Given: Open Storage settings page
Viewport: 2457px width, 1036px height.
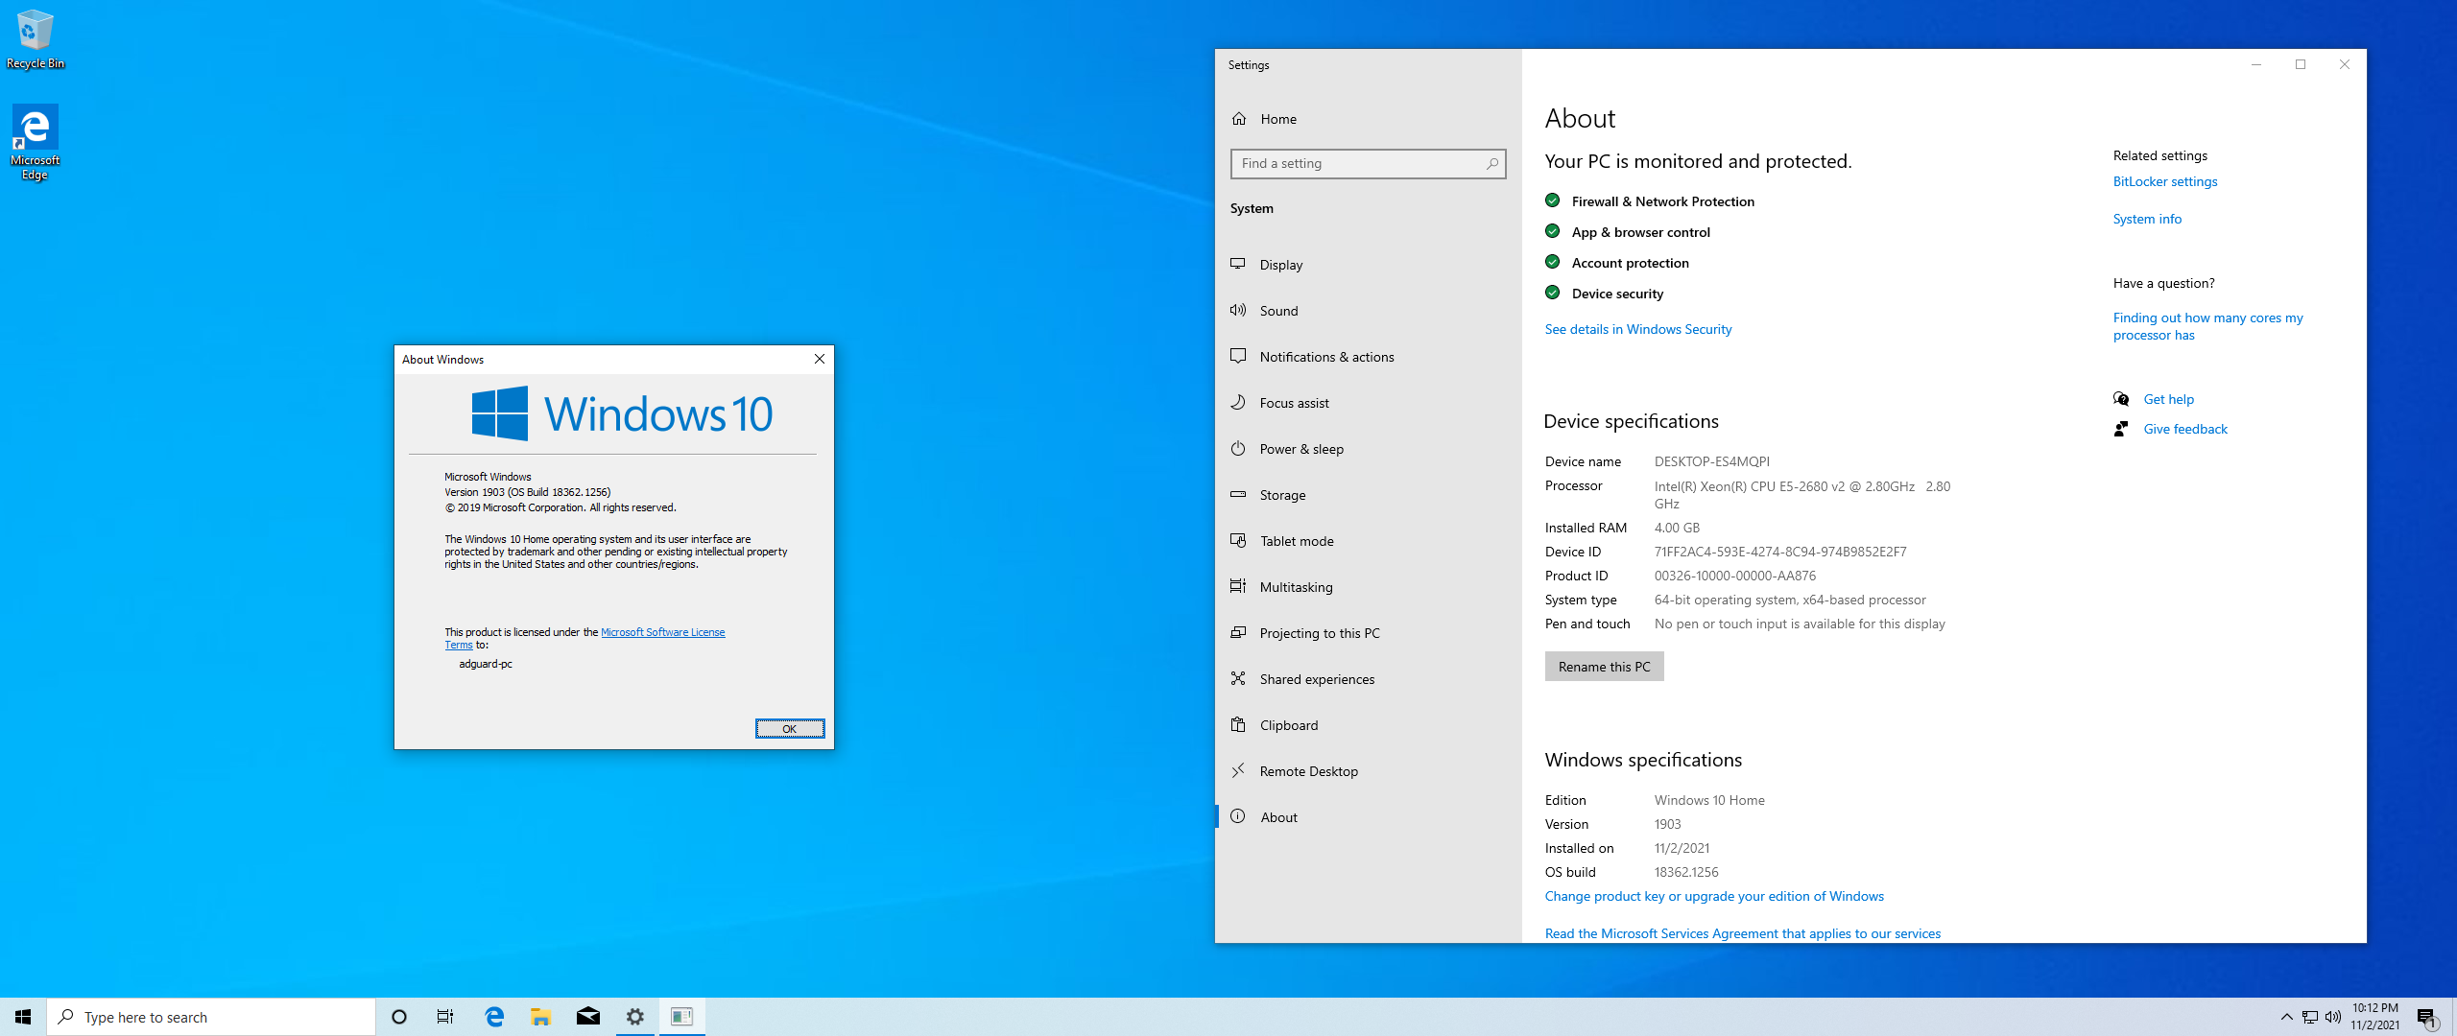Looking at the screenshot, I should (x=1369, y=495).
